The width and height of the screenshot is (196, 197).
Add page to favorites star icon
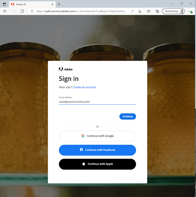tap(140, 11)
